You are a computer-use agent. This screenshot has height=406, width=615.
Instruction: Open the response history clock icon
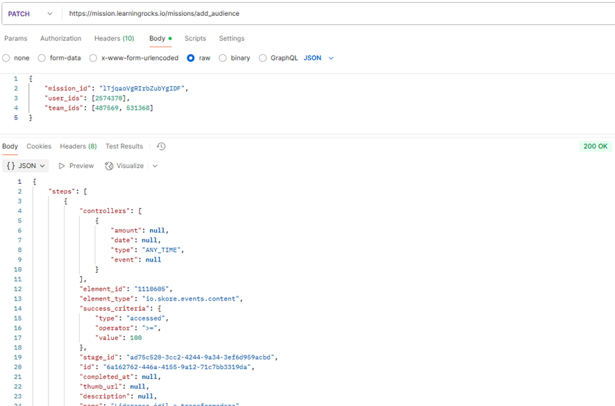161,146
